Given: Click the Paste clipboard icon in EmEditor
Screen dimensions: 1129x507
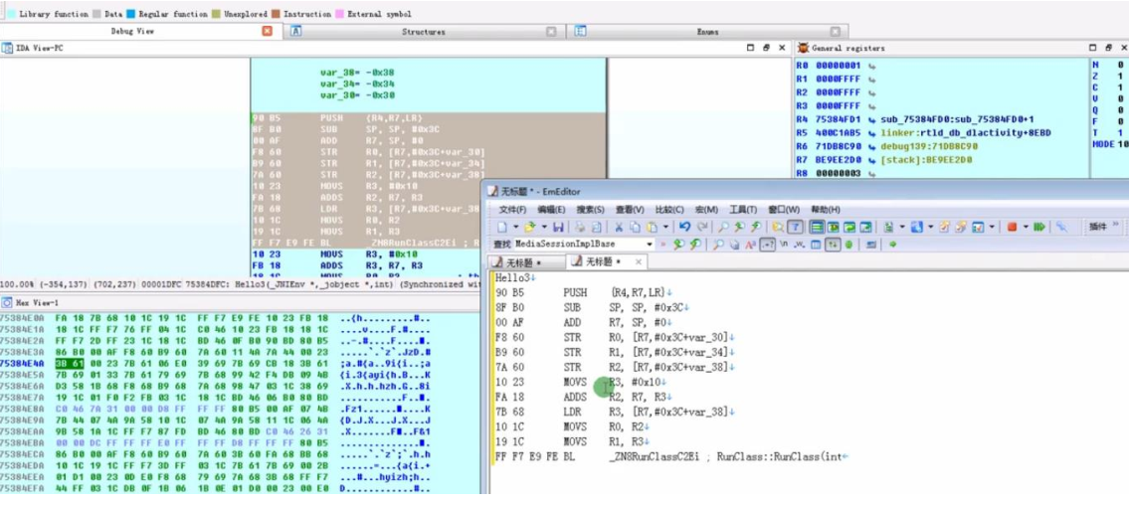Looking at the screenshot, I should tap(652, 227).
